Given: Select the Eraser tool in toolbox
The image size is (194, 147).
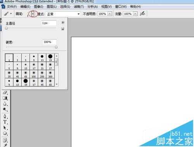Looking at the screenshot, I should [5, 93].
